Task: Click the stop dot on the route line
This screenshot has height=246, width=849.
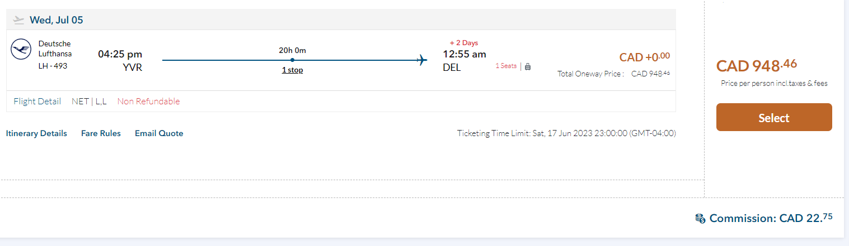Action: tap(292, 60)
